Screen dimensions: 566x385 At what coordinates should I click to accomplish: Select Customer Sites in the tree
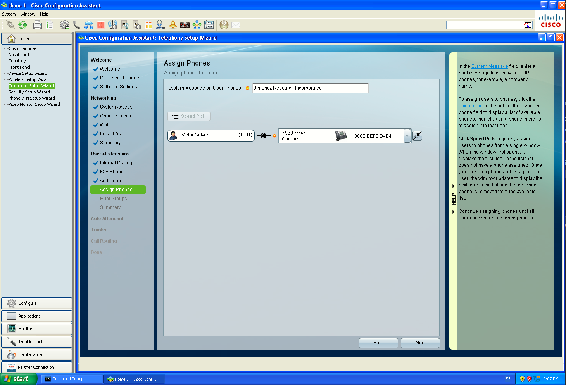(22, 48)
